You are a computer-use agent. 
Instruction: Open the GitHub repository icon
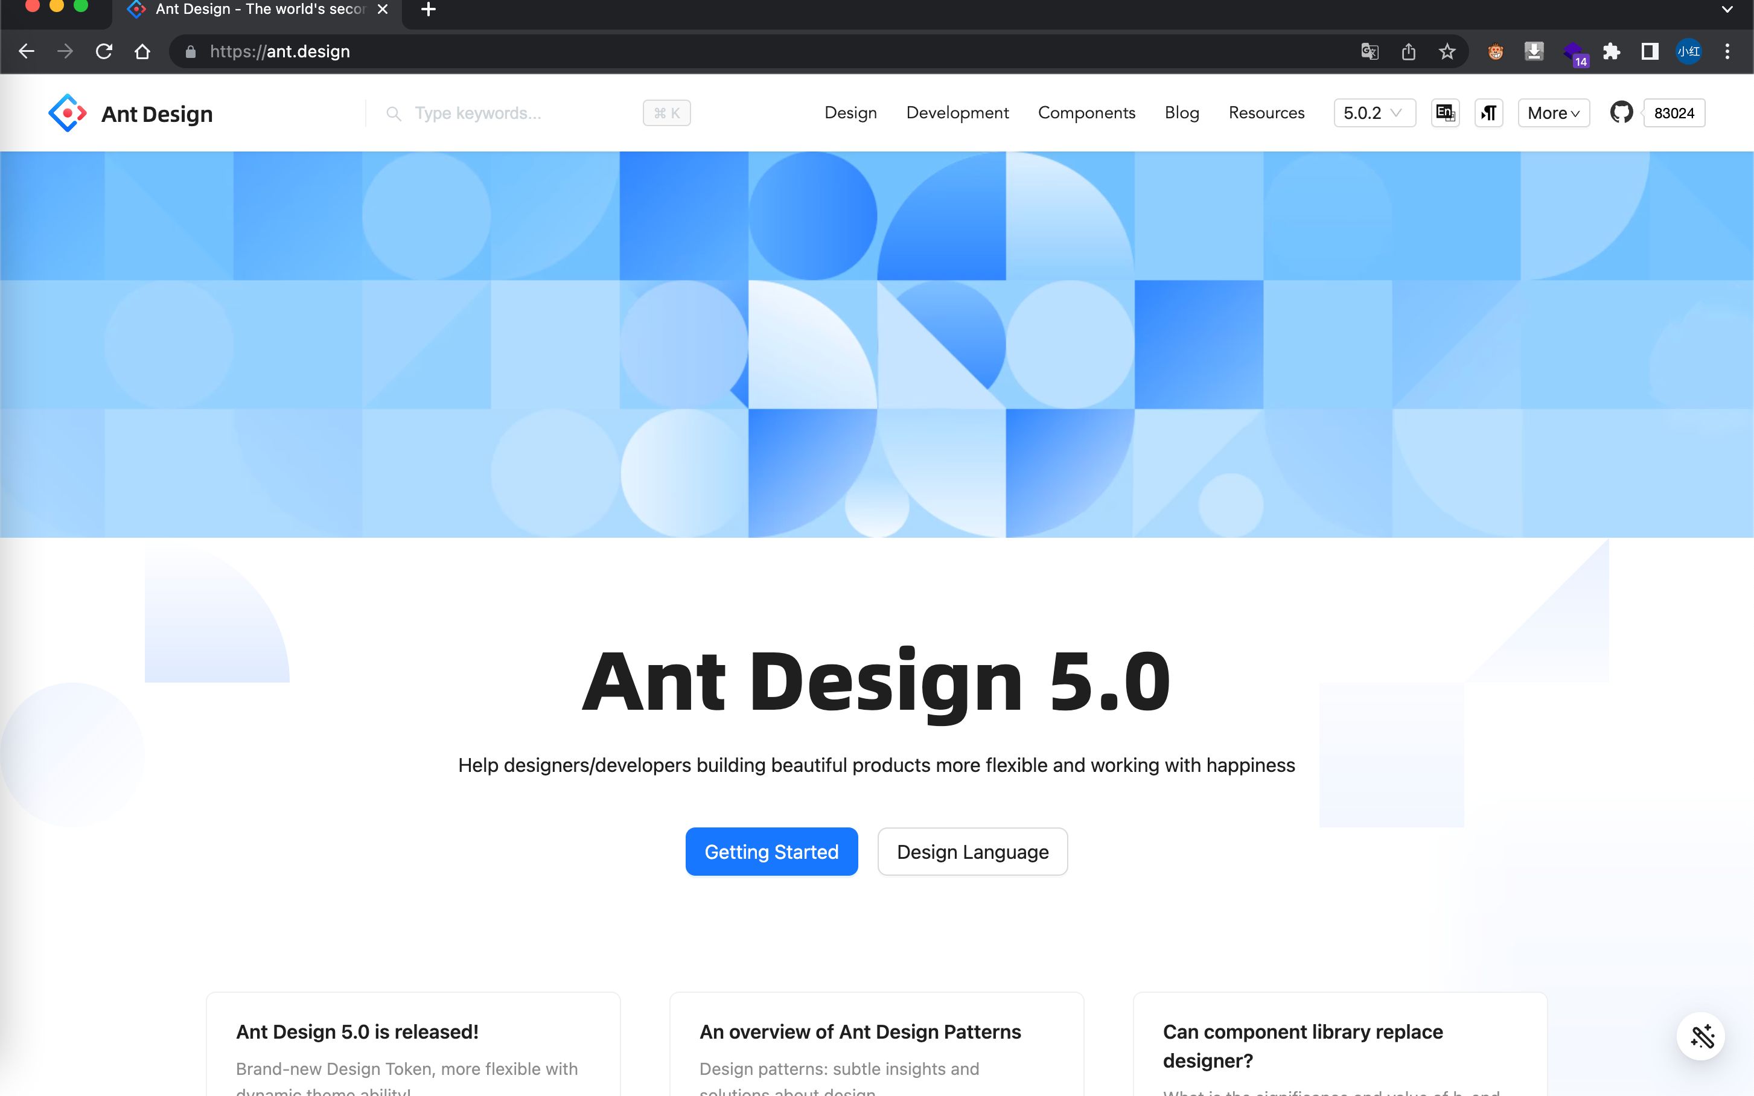(x=1621, y=112)
